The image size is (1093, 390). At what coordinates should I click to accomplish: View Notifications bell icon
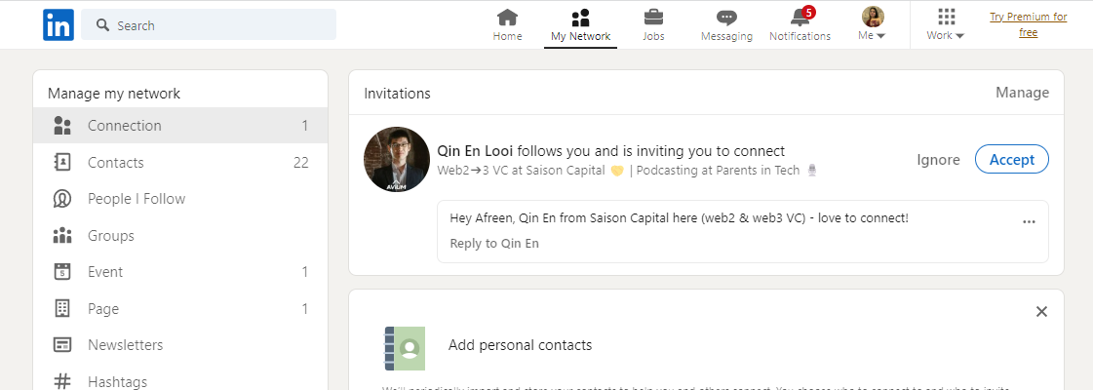point(800,18)
